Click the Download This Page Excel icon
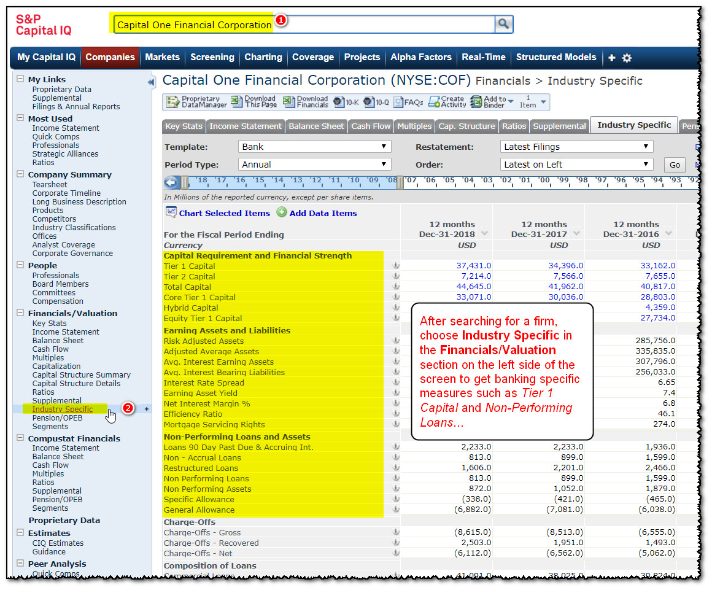712x590 pixels. point(236,101)
